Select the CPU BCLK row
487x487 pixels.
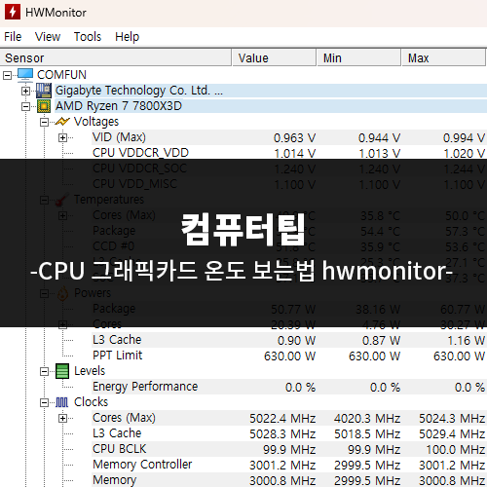coord(289,449)
